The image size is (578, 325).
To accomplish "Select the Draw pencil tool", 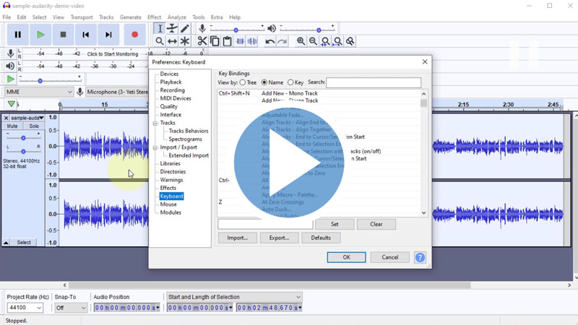I will pyautogui.click(x=185, y=28).
